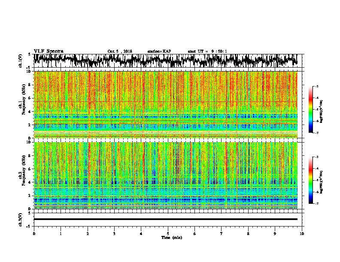This screenshot has height=262, width=340.
Task: Click the "8" tick on the time axis
Action: pyautogui.click(x=248, y=233)
